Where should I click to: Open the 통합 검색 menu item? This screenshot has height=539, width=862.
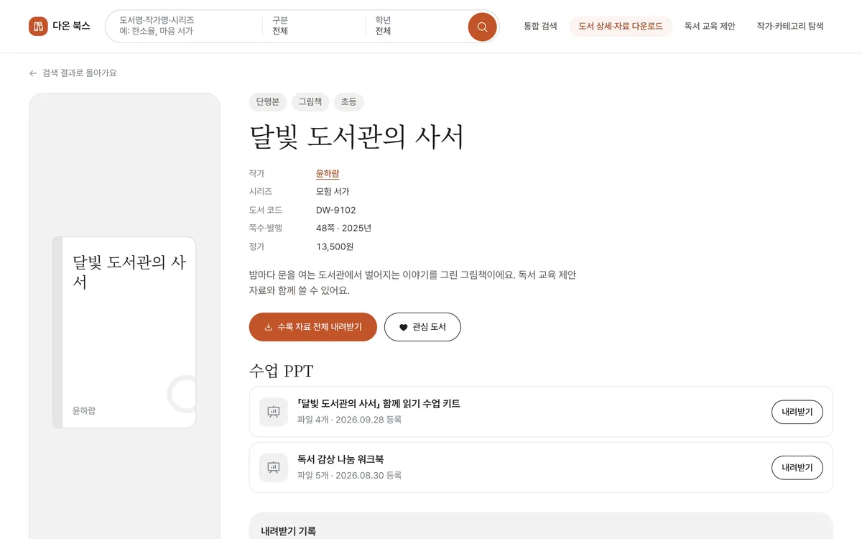(x=540, y=27)
